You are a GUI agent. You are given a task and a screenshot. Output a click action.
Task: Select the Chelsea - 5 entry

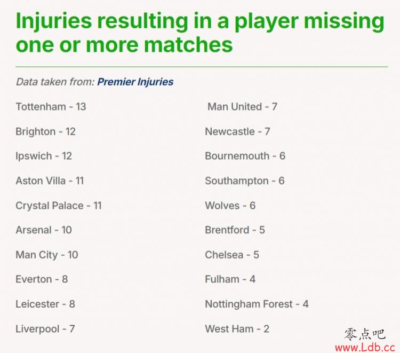232,255
